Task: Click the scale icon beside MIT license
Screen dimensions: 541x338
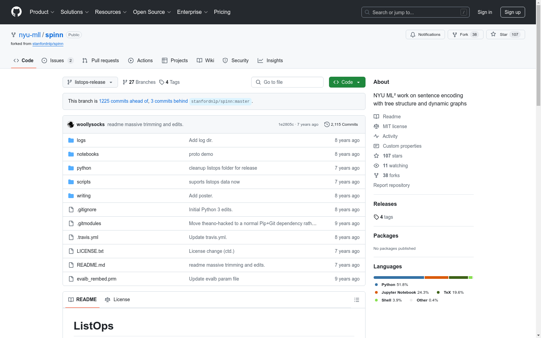Action: point(376,126)
